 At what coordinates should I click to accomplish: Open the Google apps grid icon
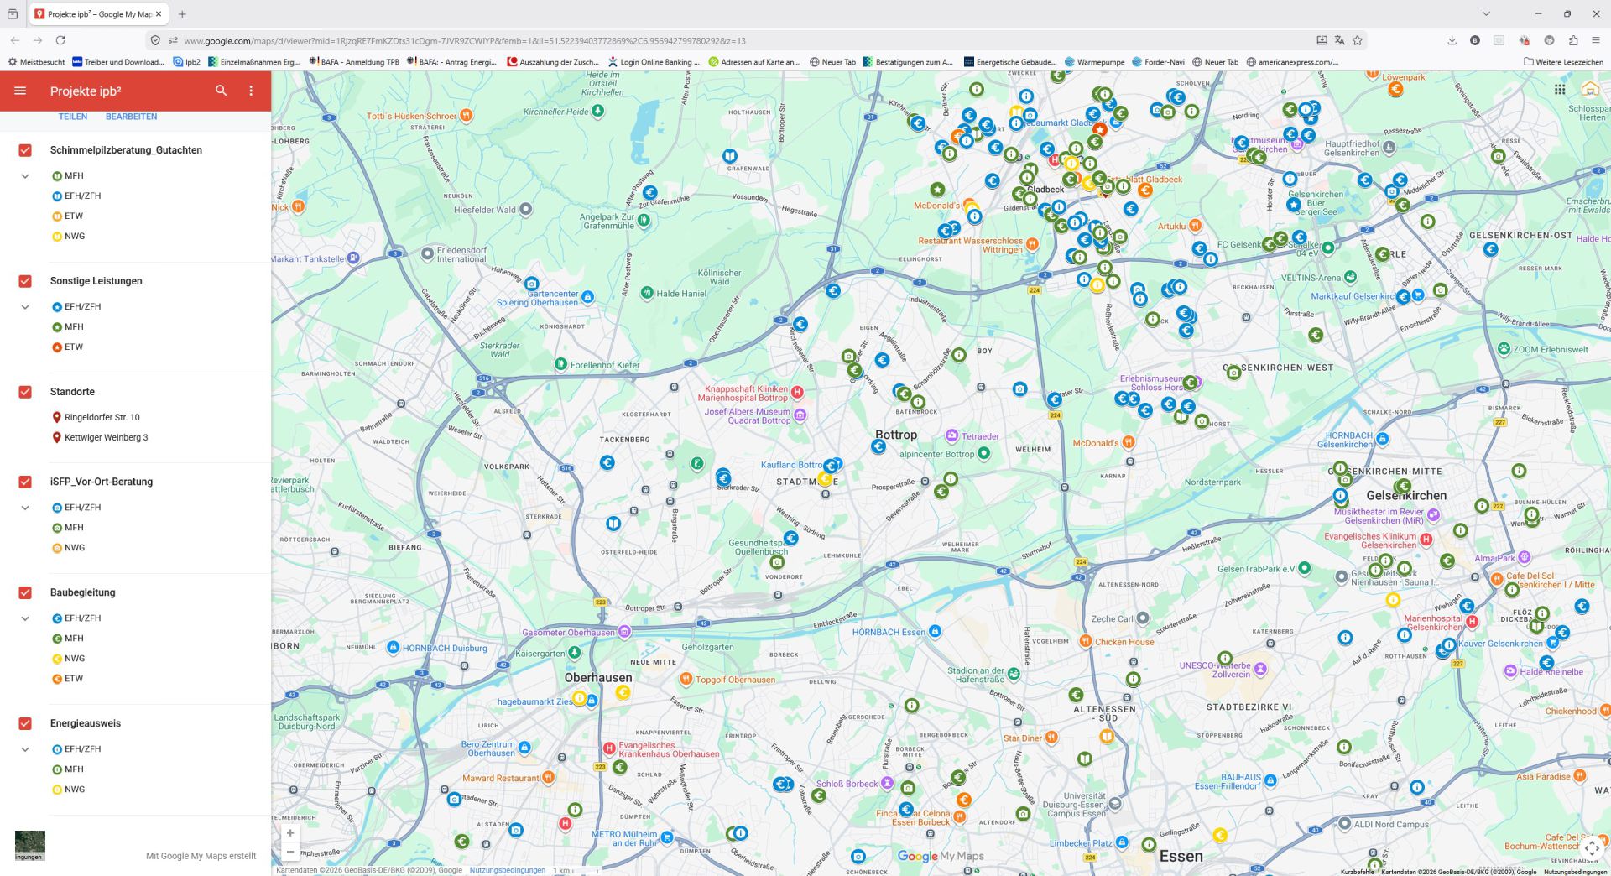pyautogui.click(x=1560, y=90)
